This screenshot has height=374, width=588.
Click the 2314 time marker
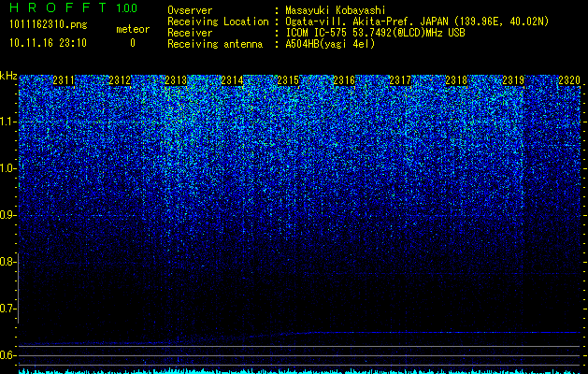(232, 79)
